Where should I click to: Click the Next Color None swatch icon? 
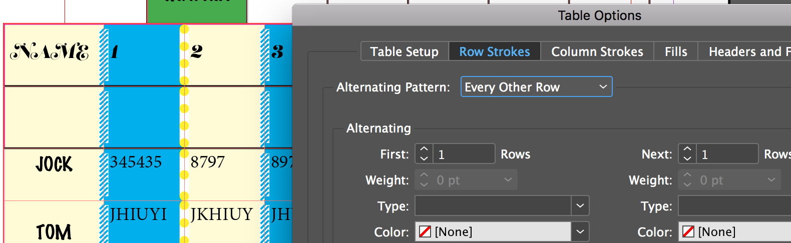tap(688, 232)
